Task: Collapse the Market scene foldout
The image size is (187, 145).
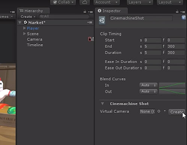Action: [20, 23]
